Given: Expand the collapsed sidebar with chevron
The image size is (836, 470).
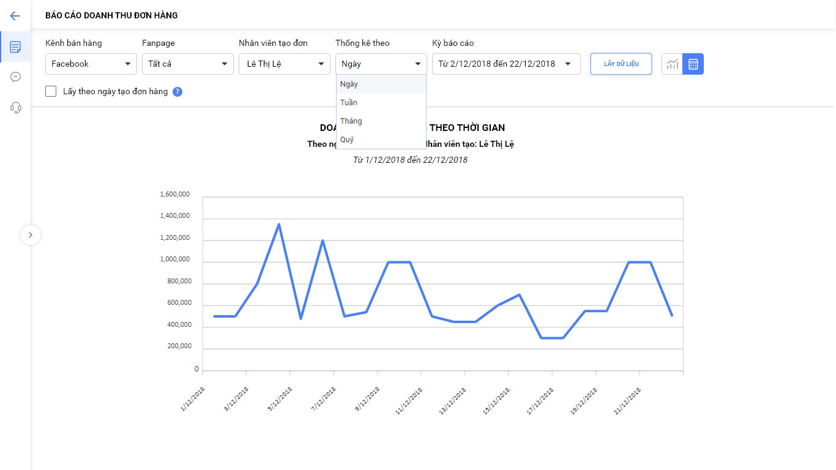Looking at the screenshot, I should [31, 235].
